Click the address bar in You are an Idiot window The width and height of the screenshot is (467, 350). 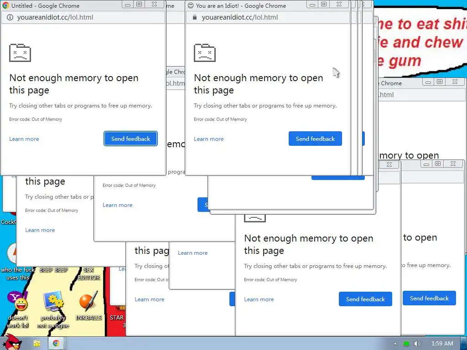(268, 17)
